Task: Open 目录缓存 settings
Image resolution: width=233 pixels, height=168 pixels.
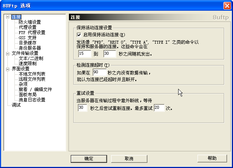Action: (x=27, y=43)
